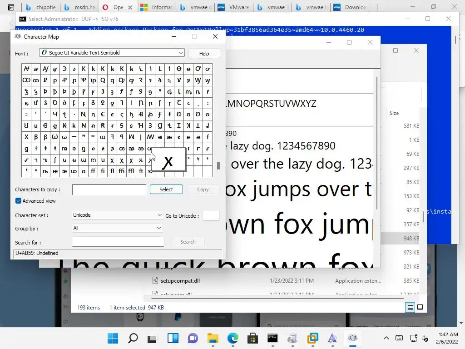Switch to the Informat browser tab
The image size is (465, 349).
(x=157, y=7)
